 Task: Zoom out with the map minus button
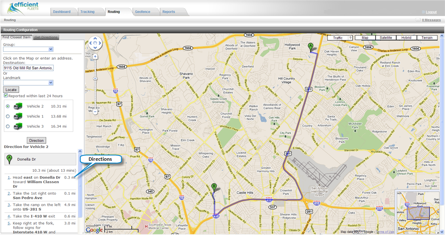click(95, 112)
